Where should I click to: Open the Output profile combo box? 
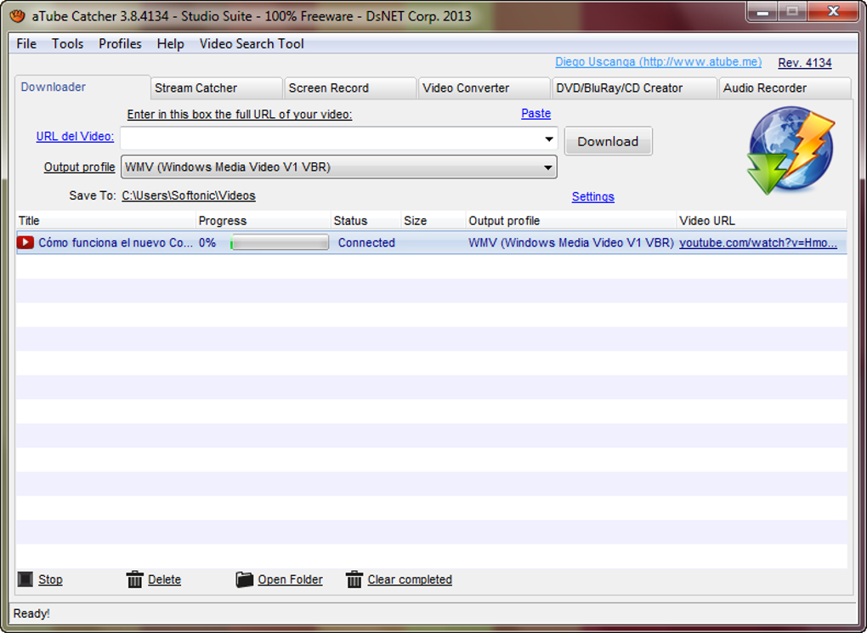(x=338, y=167)
